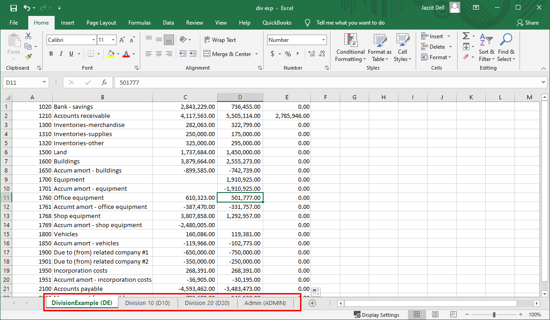Switch to the Formulas ribbon tab

tap(139, 23)
